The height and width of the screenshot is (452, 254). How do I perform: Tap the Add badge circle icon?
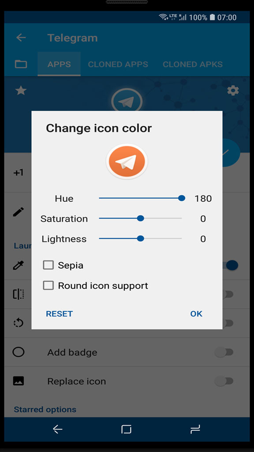[19, 352]
